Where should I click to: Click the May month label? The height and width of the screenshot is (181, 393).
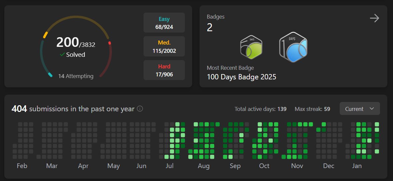(114, 166)
